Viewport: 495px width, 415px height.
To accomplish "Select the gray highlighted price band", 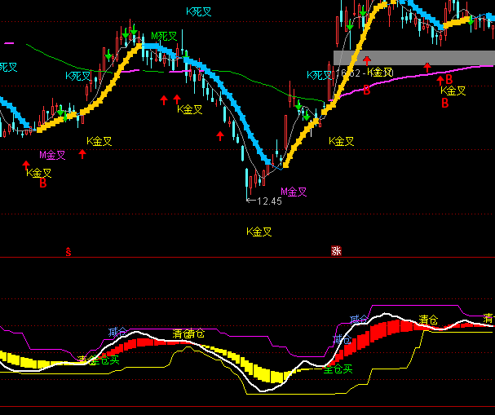I will pyautogui.click(x=413, y=58).
